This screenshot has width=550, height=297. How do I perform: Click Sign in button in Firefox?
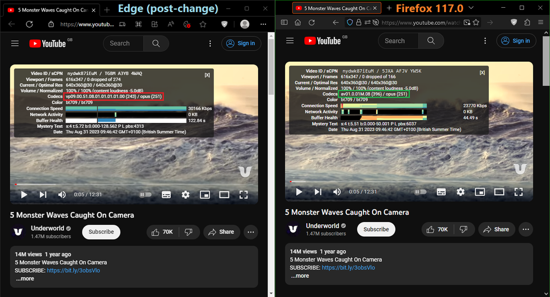(x=516, y=41)
